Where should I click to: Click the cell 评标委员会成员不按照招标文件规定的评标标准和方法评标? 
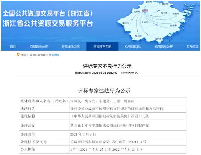coord(128,109)
